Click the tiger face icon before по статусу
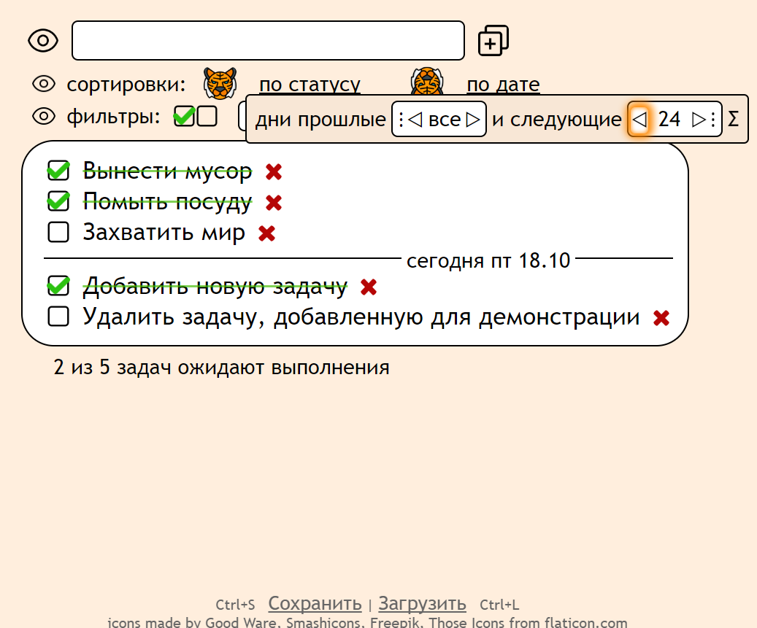The height and width of the screenshot is (628, 757). 220,83
